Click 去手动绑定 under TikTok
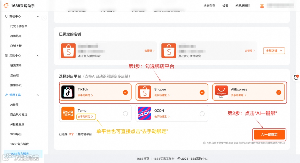The image size is (300, 163). tap(85, 95)
